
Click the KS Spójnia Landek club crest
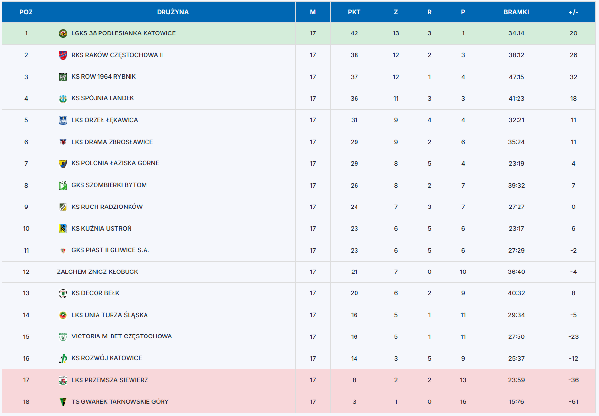(63, 98)
